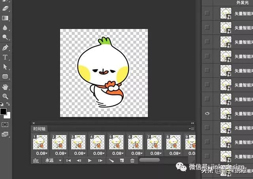
Task: Select the Rounded Rectangle shape tool
Action: tap(5, 76)
